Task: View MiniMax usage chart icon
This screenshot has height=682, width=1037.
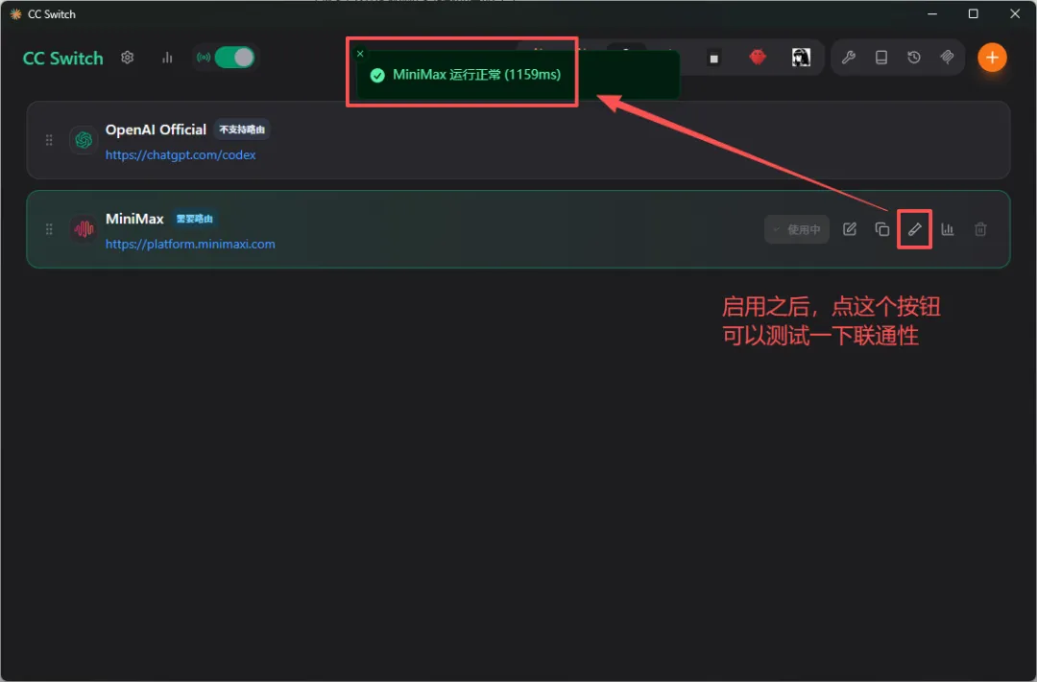Action: [948, 229]
